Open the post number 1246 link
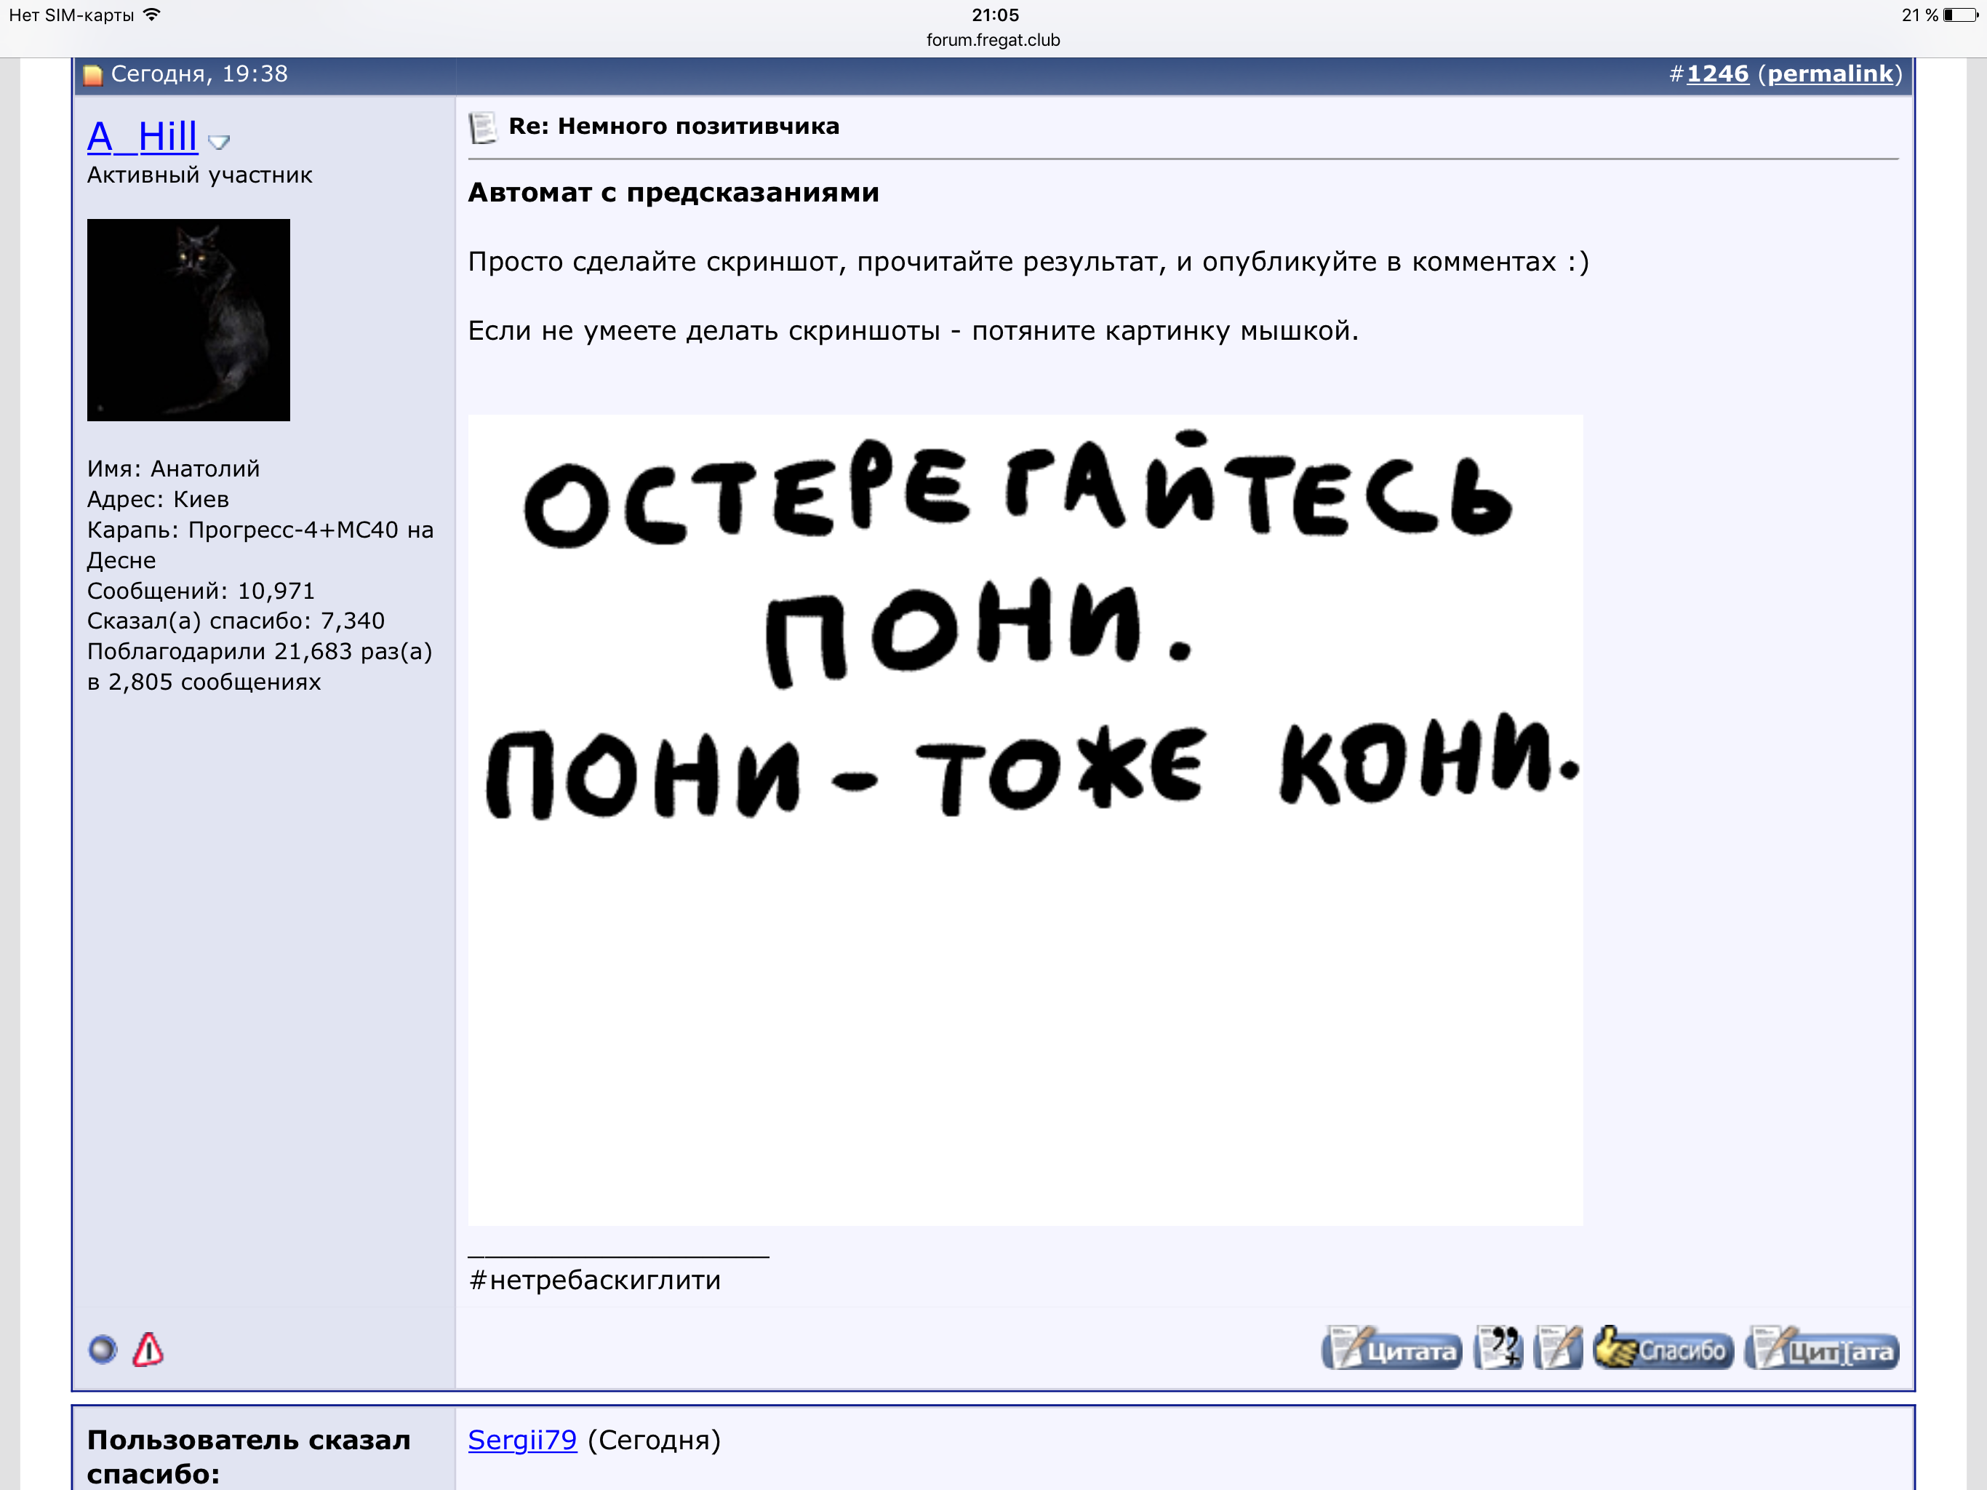 point(1717,73)
